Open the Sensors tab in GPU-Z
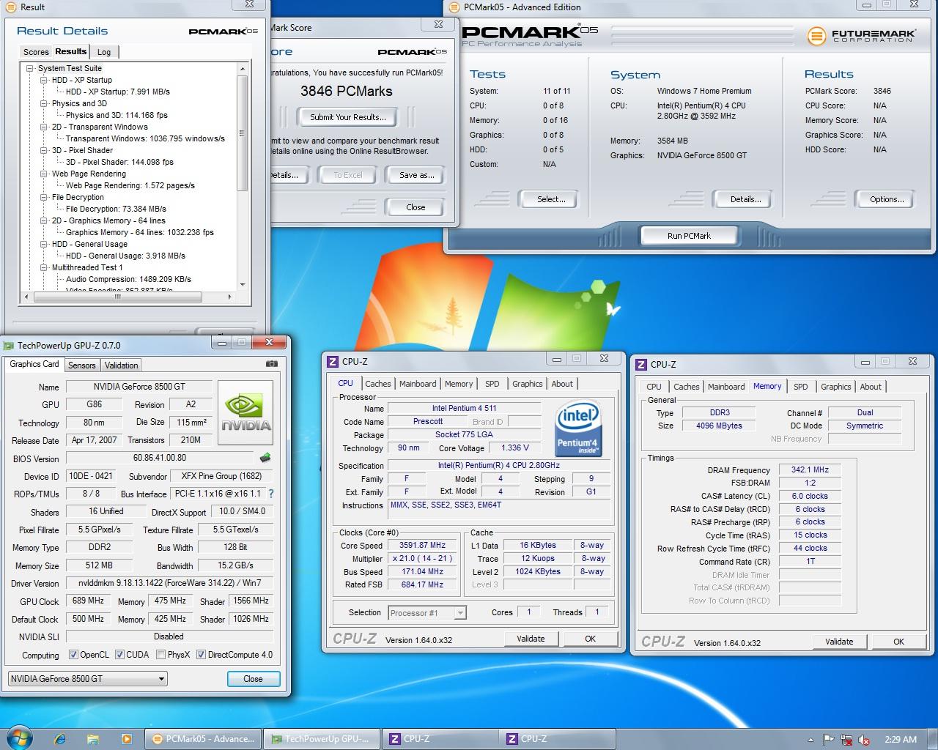Image resolution: width=938 pixels, height=750 pixels. [x=81, y=365]
